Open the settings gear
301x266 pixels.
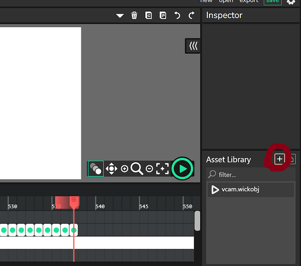291,2
